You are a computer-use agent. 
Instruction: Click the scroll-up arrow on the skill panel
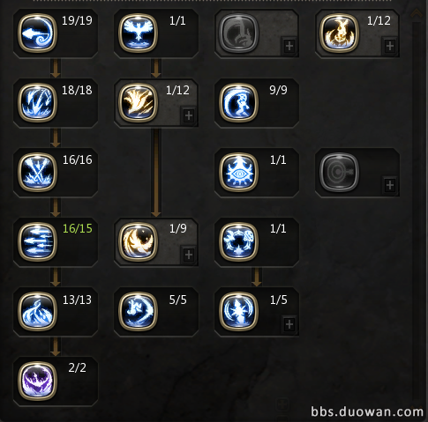417,14
